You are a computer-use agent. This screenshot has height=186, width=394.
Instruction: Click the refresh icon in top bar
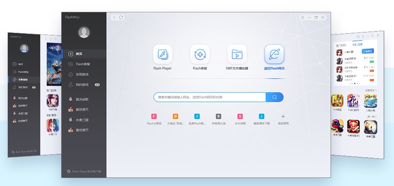(121, 18)
